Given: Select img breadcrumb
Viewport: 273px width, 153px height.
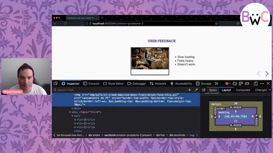Looking at the screenshot, I should (192, 135).
